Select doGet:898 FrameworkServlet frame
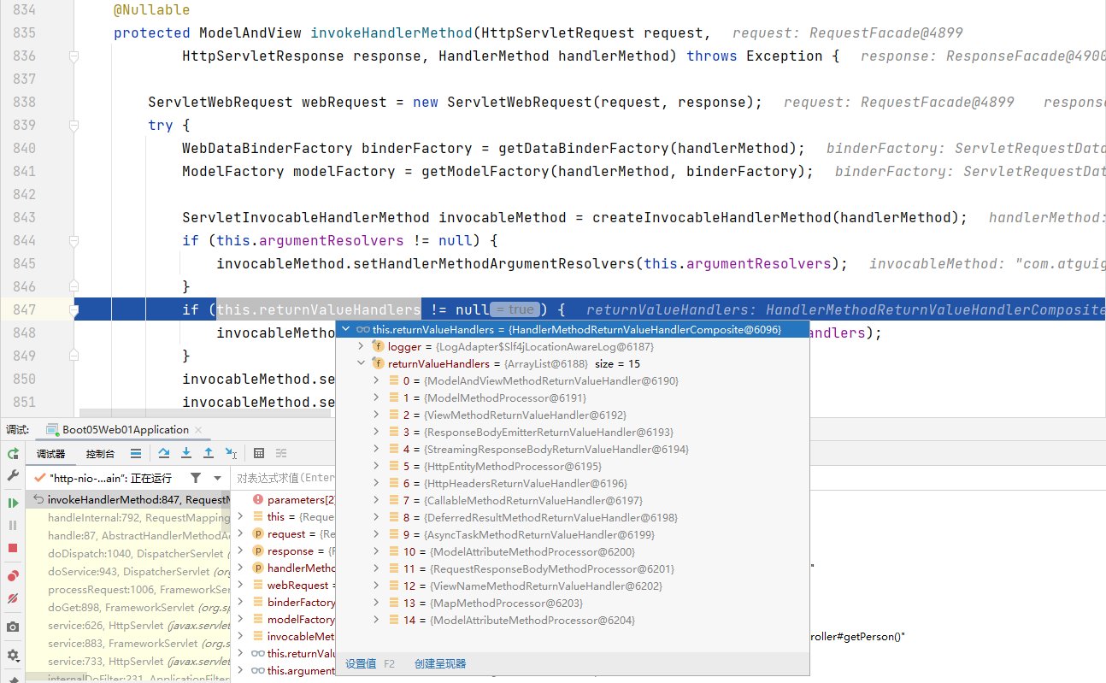1106x683 pixels. [x=128, y=607]
